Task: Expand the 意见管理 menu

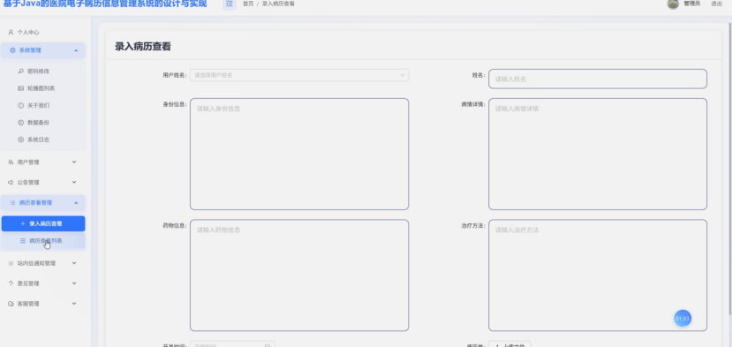Action: pyautogui.click(x=43, y=283)
